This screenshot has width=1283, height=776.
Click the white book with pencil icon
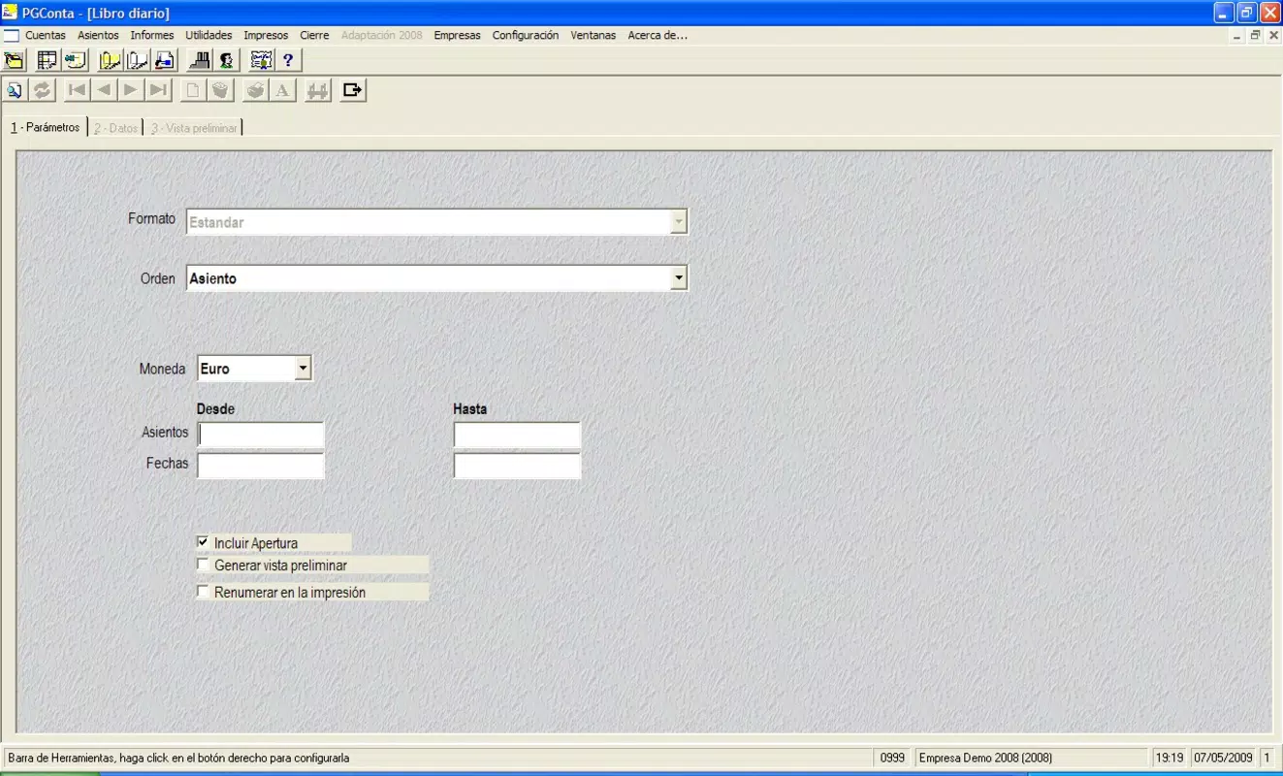[137, 60]
